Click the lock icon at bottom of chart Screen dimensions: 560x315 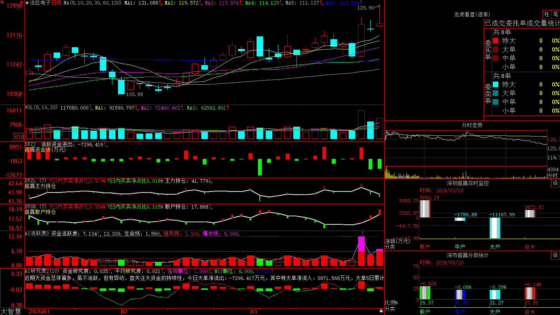[x=381, y=310]
